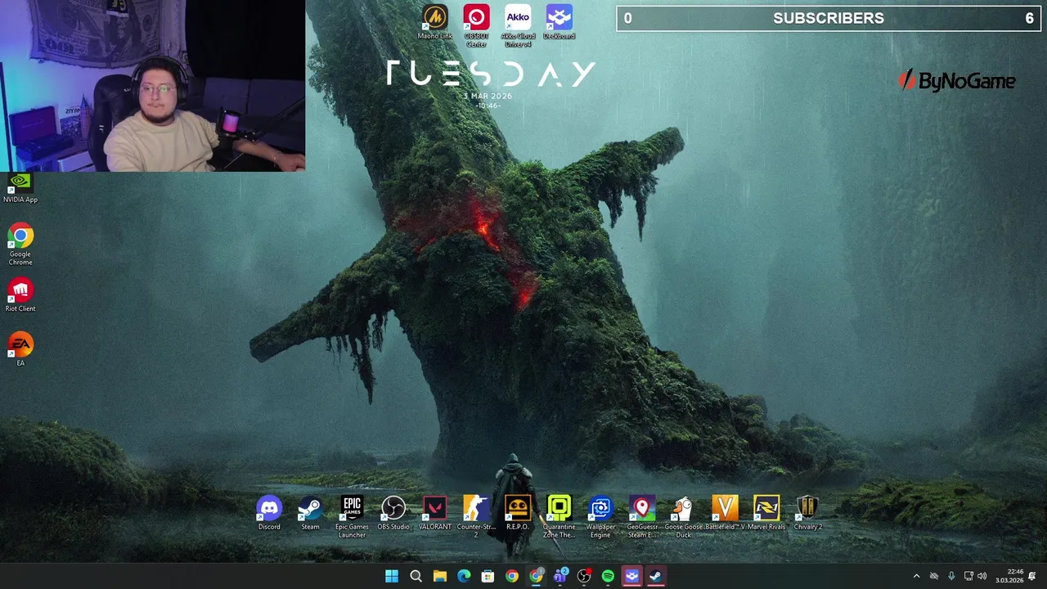Switch to the DeckBoard taskbar window
The width and height of the screenshot is (1047, 589).
pyautogui.click(x=631, y=577)
